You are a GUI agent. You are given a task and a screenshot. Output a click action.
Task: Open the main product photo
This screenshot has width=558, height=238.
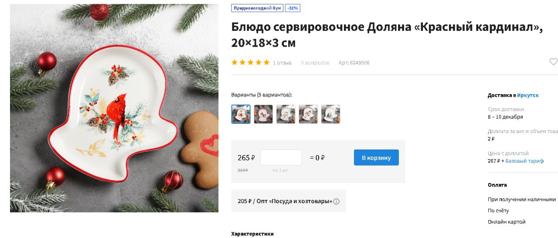[x=114, y=108]
